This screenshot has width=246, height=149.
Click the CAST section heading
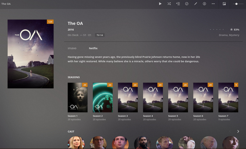point(71,131)
